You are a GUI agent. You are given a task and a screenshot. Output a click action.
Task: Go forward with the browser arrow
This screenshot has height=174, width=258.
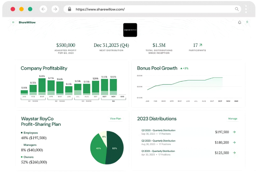(x=55, y=9)
